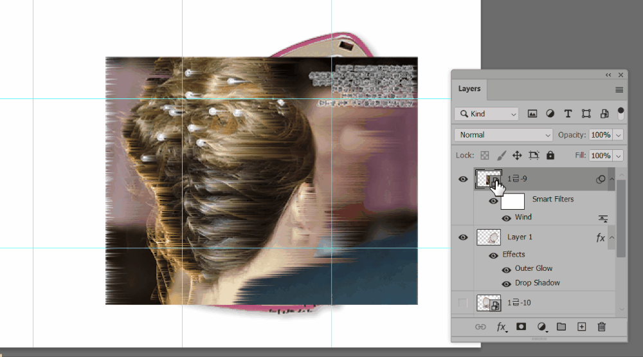The image size is (643, 357).
Task: Click the Fill label scrubby slider
Action: point(580,155)
